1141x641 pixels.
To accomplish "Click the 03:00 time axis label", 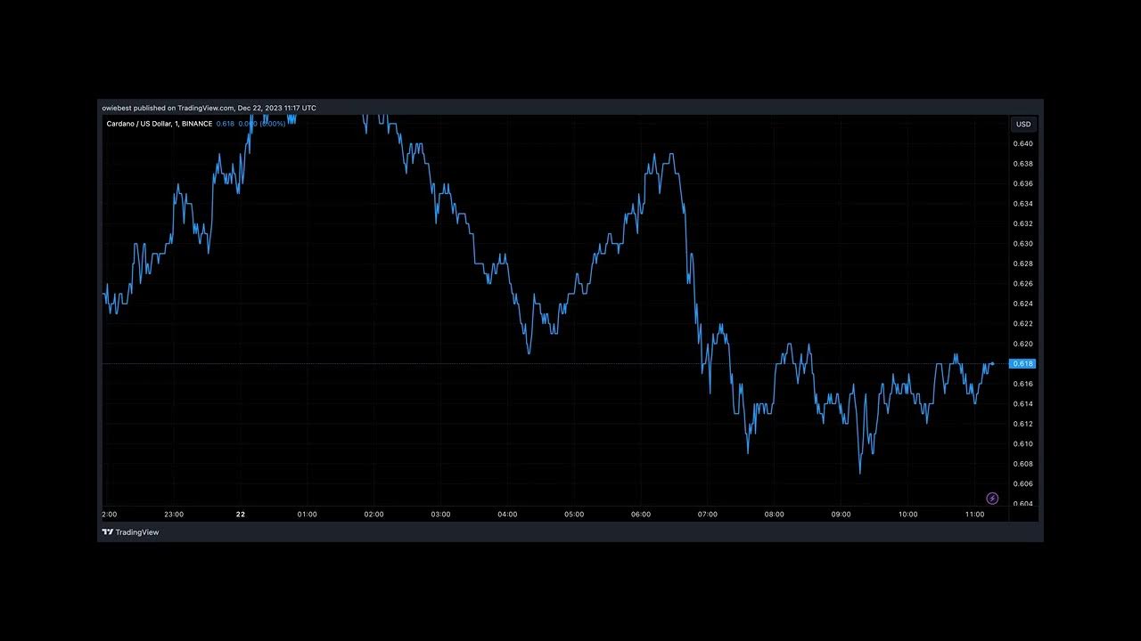I will pyautogui.click(x=440, y=515).
